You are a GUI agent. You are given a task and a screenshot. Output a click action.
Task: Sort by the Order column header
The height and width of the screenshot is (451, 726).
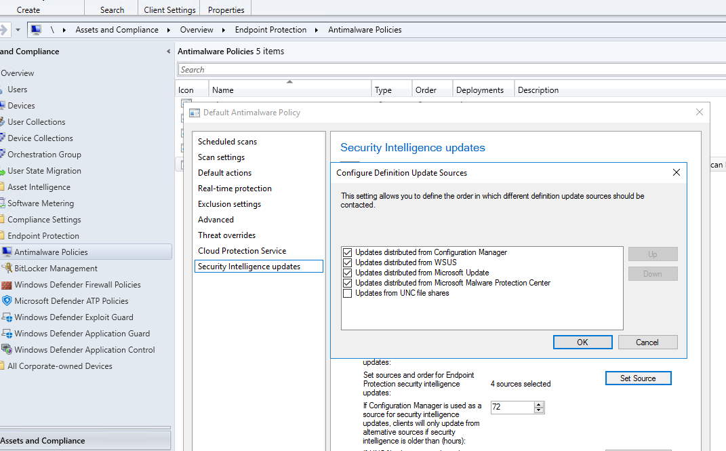[432, 90]
